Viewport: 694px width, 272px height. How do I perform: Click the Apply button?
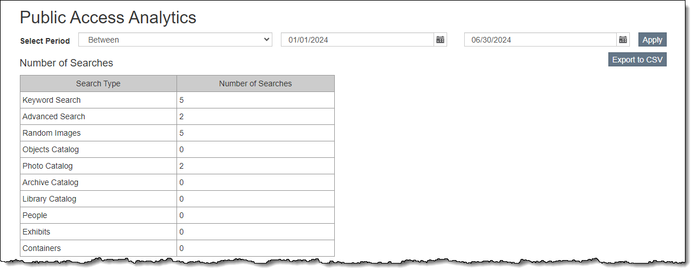652,40
